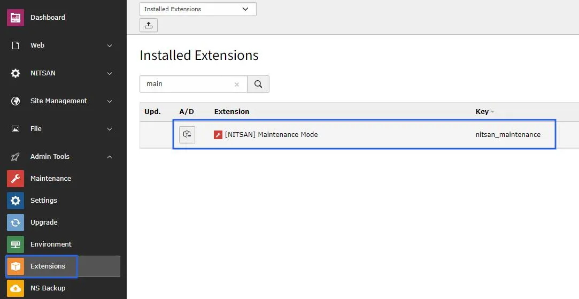Click the Web page icon in sidebar
The height and width of the screenshot is (299, 579).
point(16,45)
